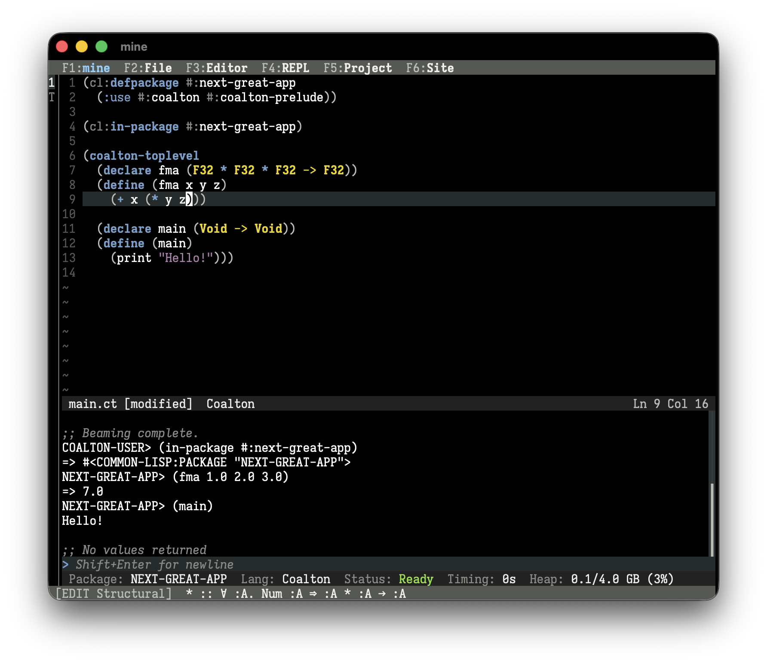Open the F3 Editor menu

click(217, 68)
